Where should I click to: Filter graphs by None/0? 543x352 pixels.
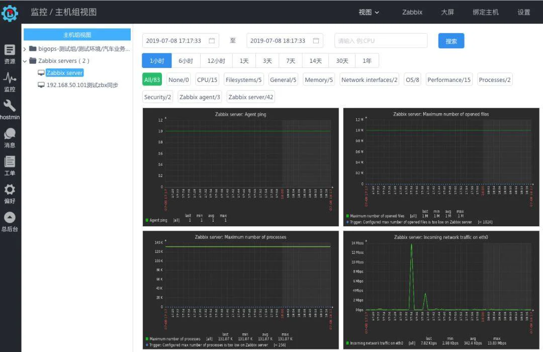tap(178, 79)
